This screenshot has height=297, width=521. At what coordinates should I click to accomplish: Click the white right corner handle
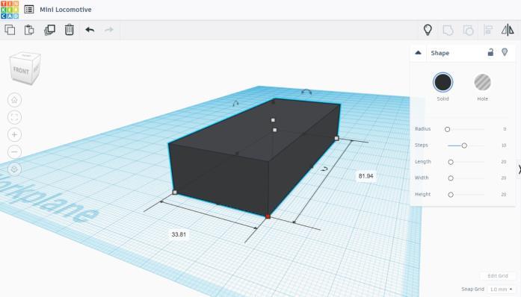tap(336, 138)
